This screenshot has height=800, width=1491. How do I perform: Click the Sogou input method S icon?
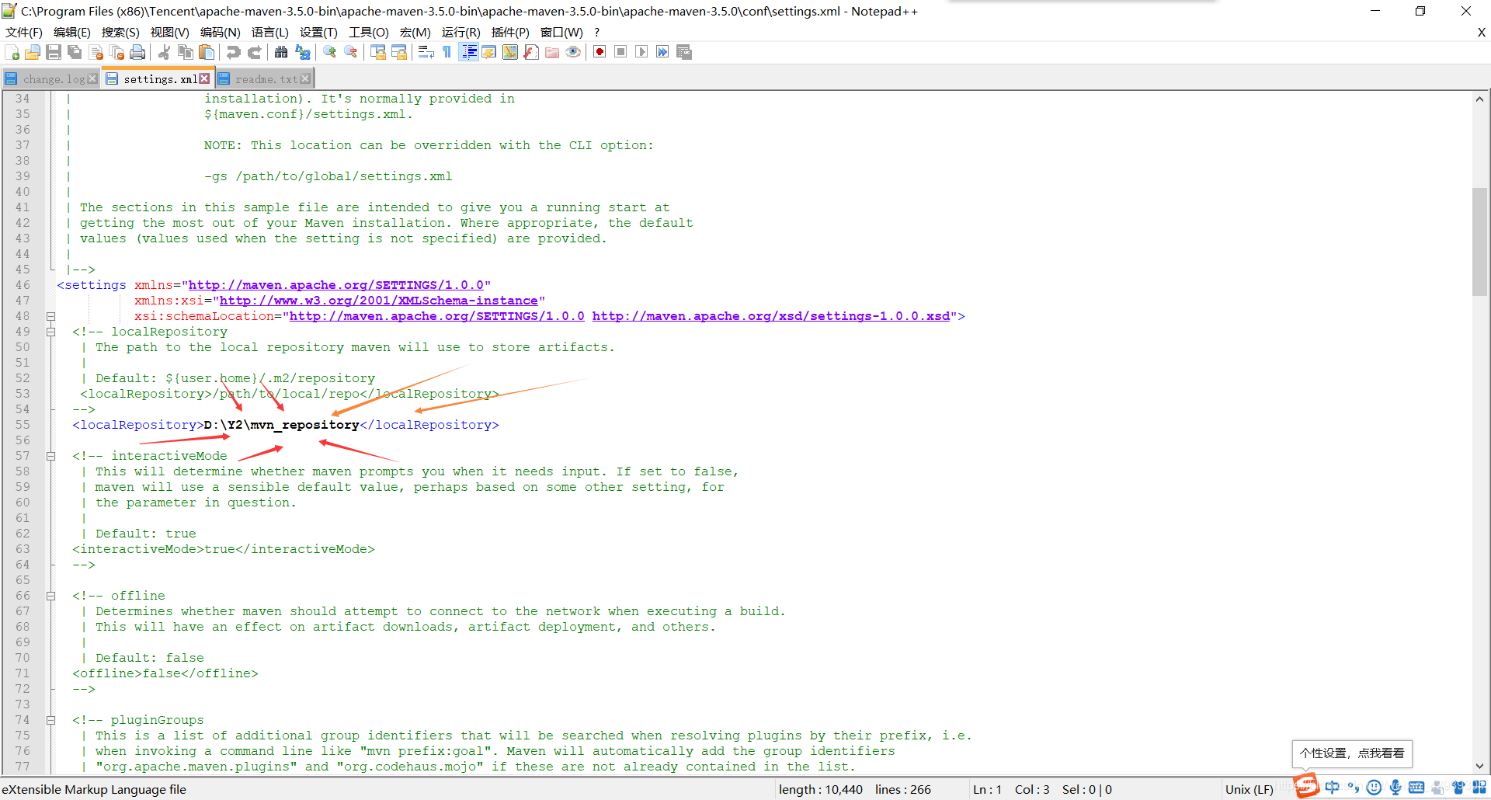tap(1306, 785)
